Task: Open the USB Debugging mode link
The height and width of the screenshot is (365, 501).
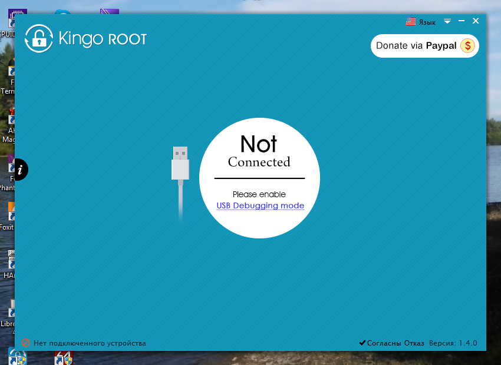Action: coord(260,205)
